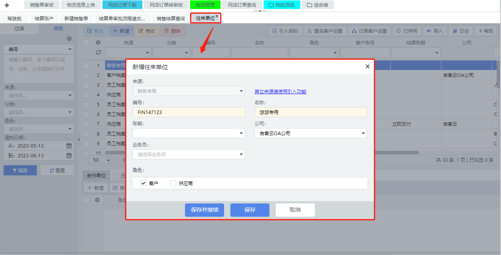Click the 其它来源请使用引入功能 link
Screen dimensions: 501x255
[280, 91]
